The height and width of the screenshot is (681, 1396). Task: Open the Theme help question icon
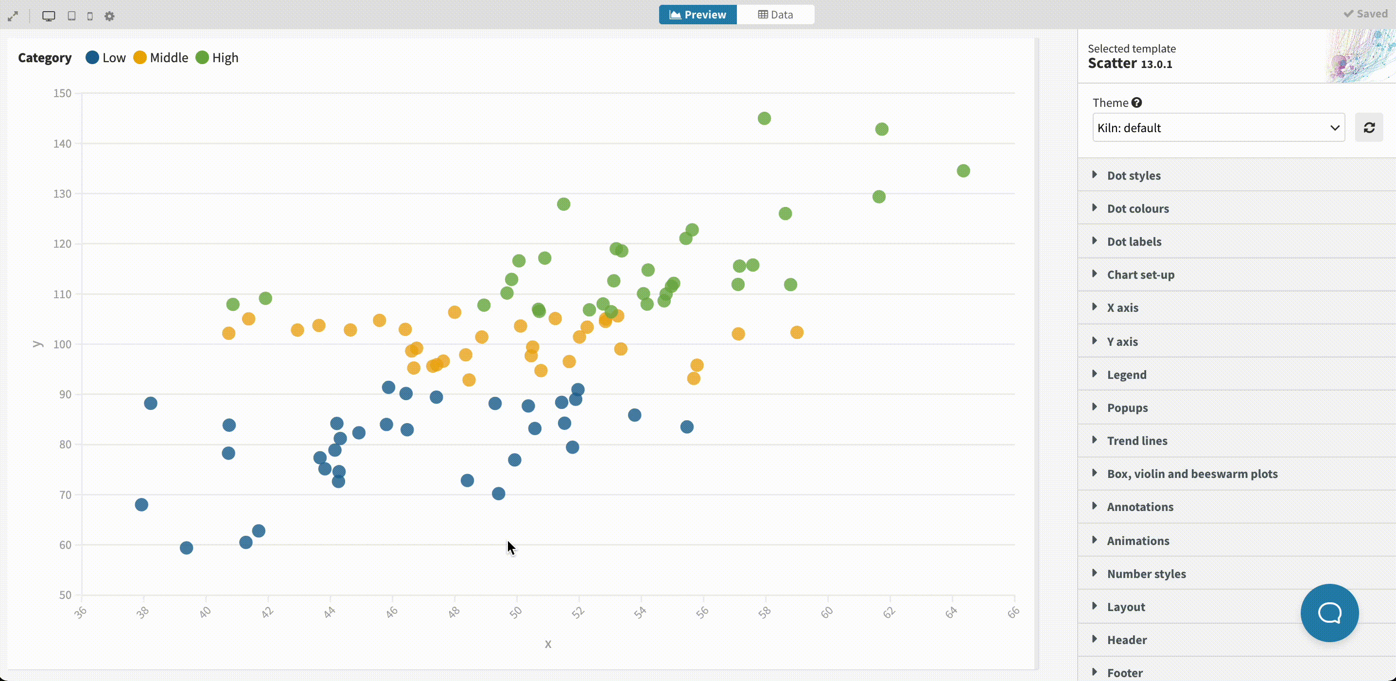[1137, 103]
